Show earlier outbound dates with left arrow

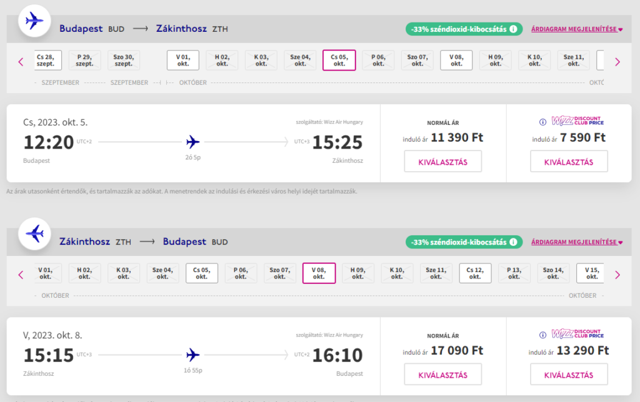[21, 61]
